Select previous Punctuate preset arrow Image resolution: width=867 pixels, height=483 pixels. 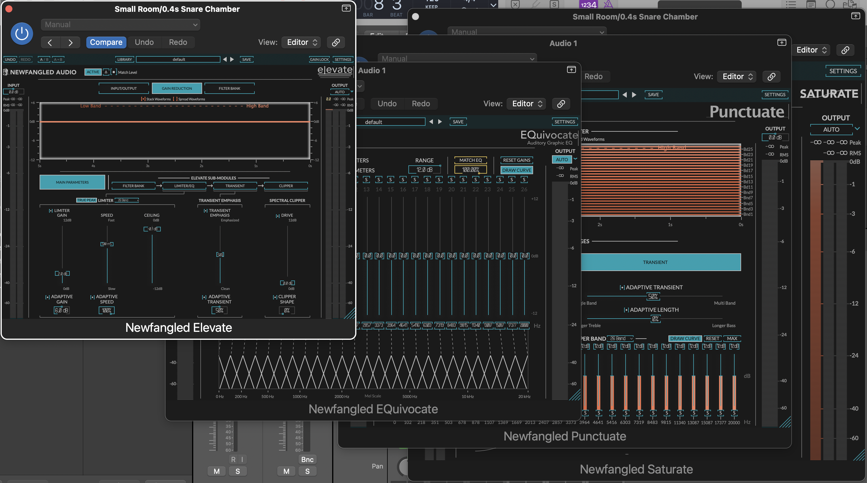point(625,94)
